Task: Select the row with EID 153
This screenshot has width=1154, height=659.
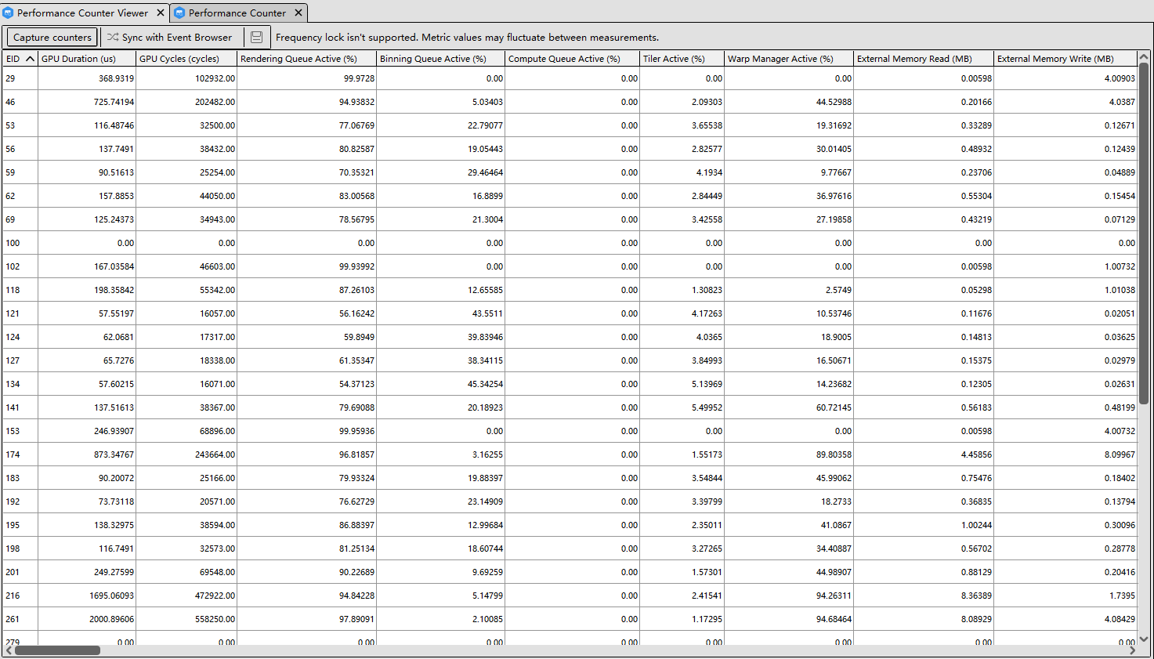Action: coord(570,431)
